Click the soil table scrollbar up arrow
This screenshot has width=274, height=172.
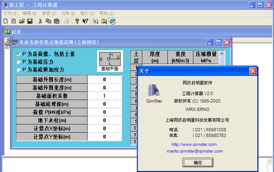[x=221, y=54]
